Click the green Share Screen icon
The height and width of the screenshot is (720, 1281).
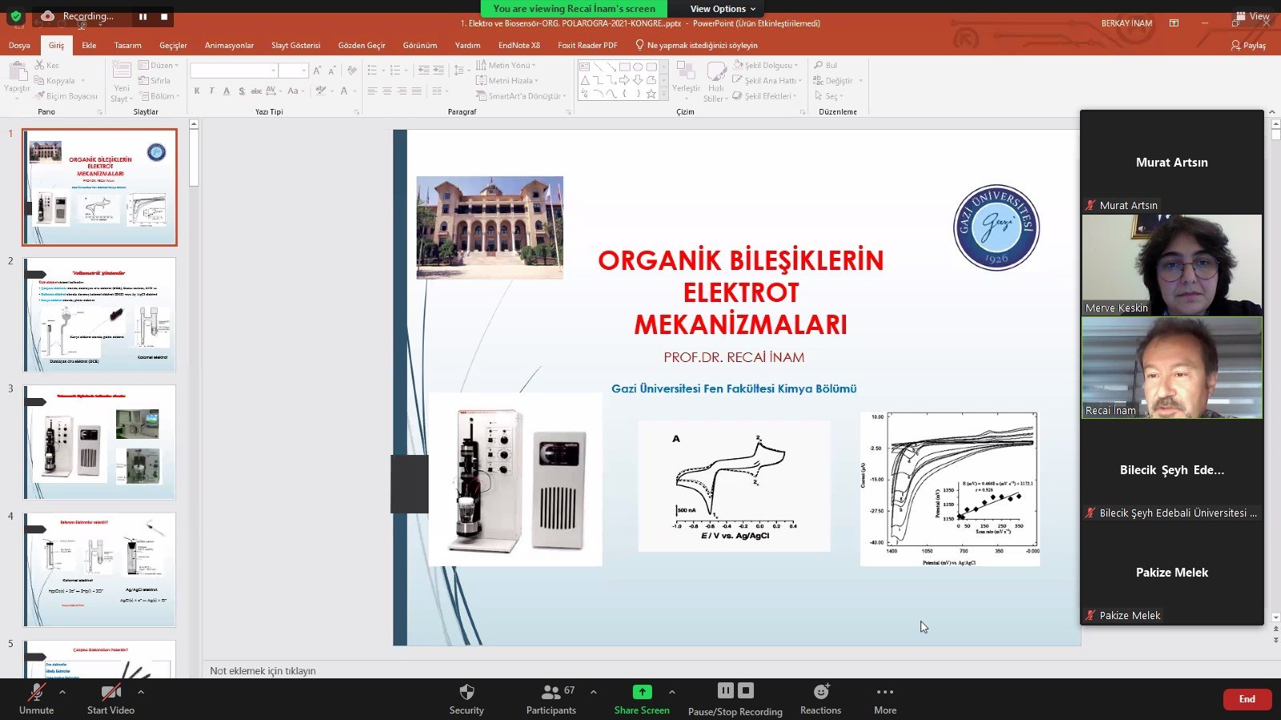(x=642, y=692)
